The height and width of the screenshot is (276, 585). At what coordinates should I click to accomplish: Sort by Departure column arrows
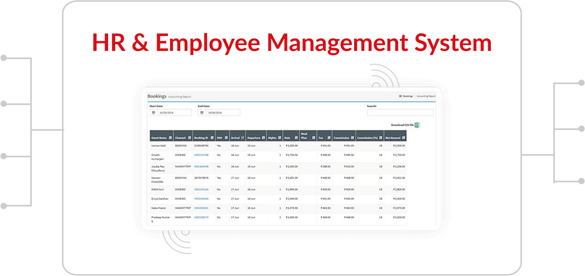click(x=263, y=138)
